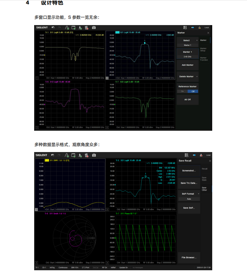Select the marker 1 diamond on the S21 trace peak
This screenshot has width=247, height=274.
click(145, 43)
